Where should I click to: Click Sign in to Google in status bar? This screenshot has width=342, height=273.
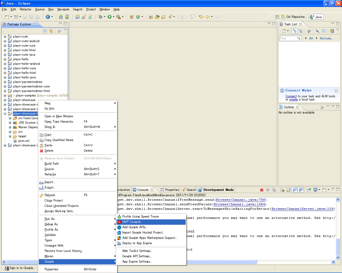click(x=20, y=268)
